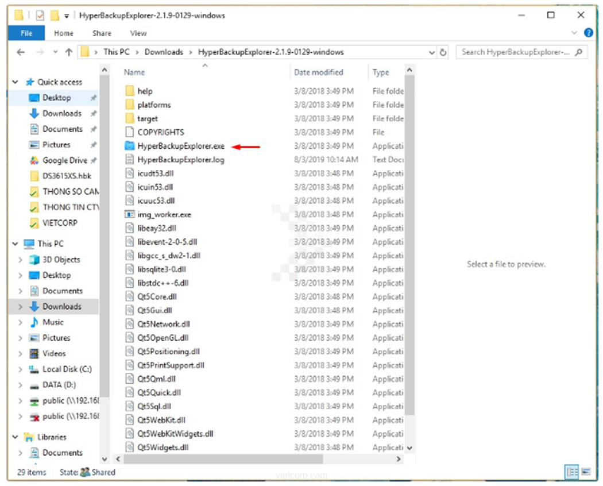Open the recent locations dropdown arrow
Viewport: 603px width, 486px height.
click(55, 52)
